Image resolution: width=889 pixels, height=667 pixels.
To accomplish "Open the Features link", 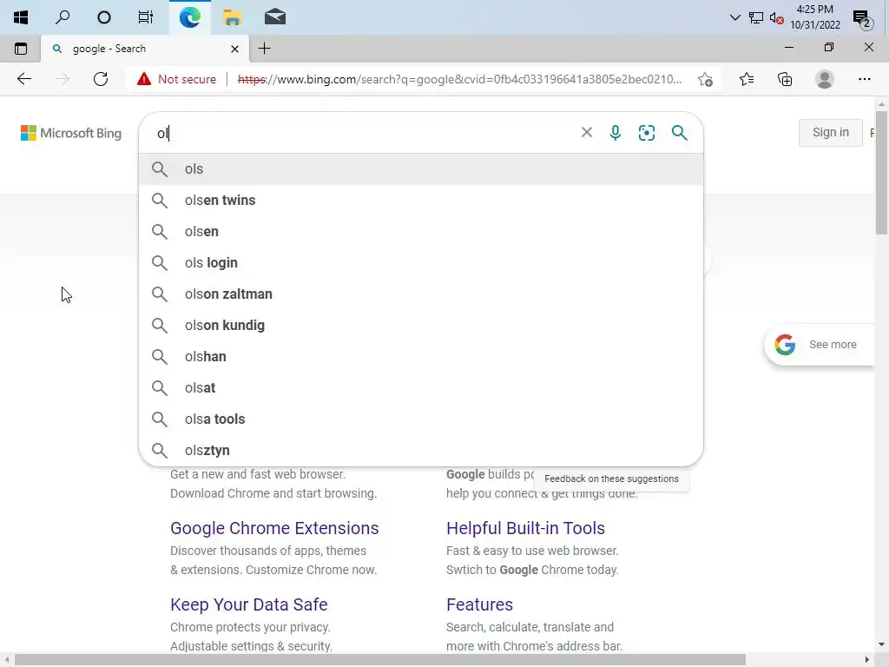I will [x=479, y=604].
